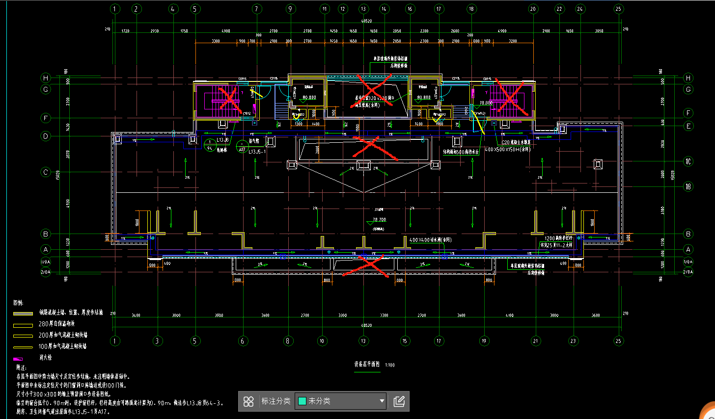Select axis bubble 11
Viewport: 715px width, 419px height.
click(324, 9)
